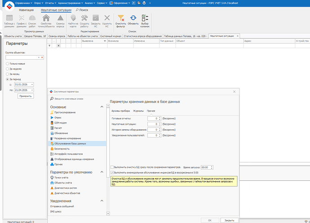Toggle weekly index maintenance on Sunday checkbox
Viewport: 310px width, 223px height.
coord(112,172)
